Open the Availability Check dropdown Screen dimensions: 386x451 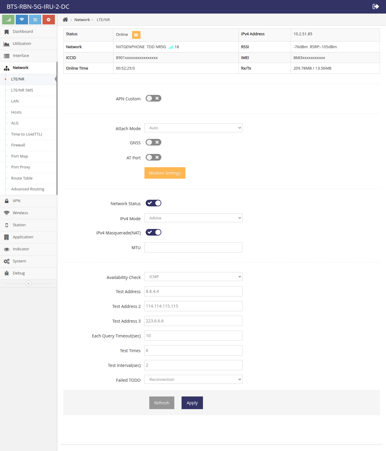193,277
